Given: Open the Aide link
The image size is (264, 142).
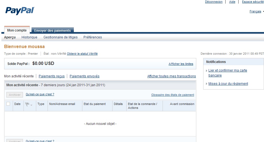Looking at the screenshot, I should (x=232, y=2).
